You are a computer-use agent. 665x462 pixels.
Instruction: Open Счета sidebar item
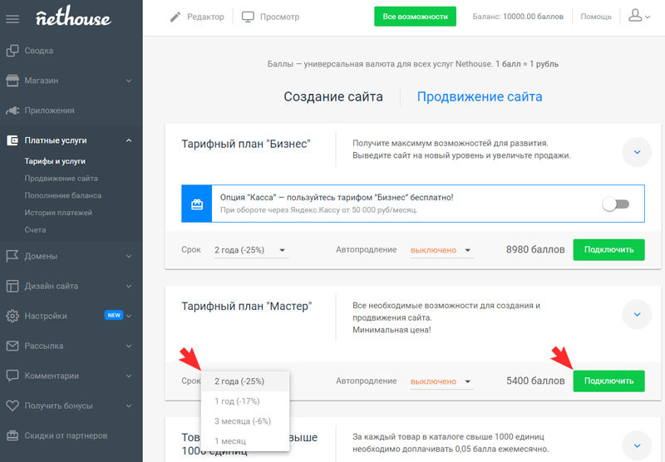click(35, 229)
